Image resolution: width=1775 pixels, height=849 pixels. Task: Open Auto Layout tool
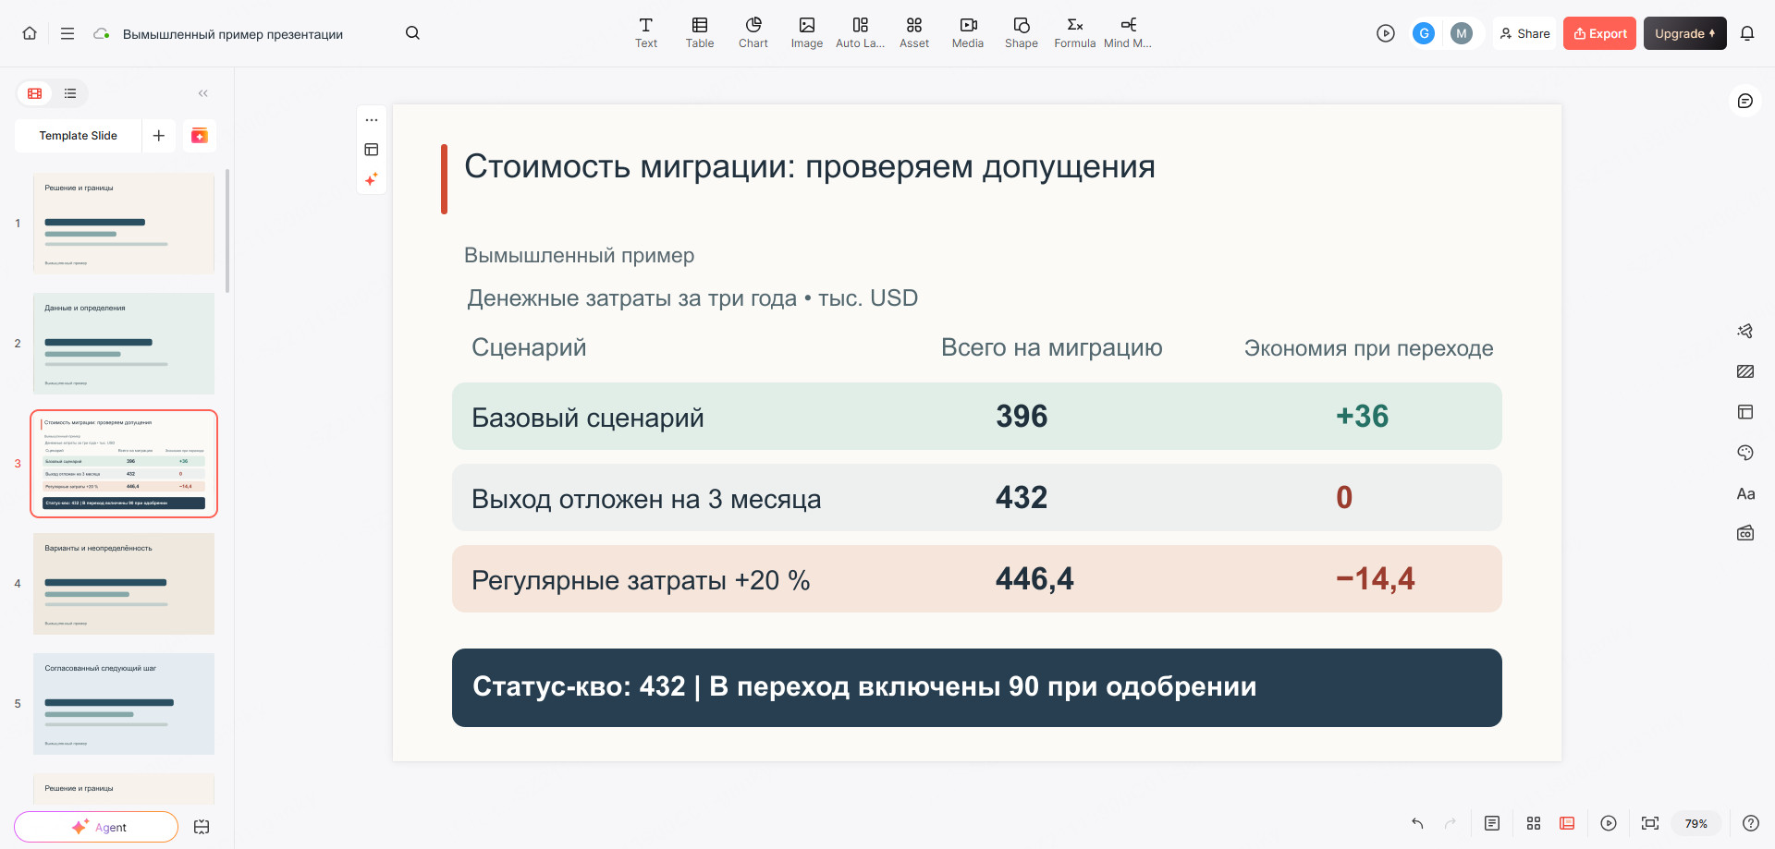861,33
